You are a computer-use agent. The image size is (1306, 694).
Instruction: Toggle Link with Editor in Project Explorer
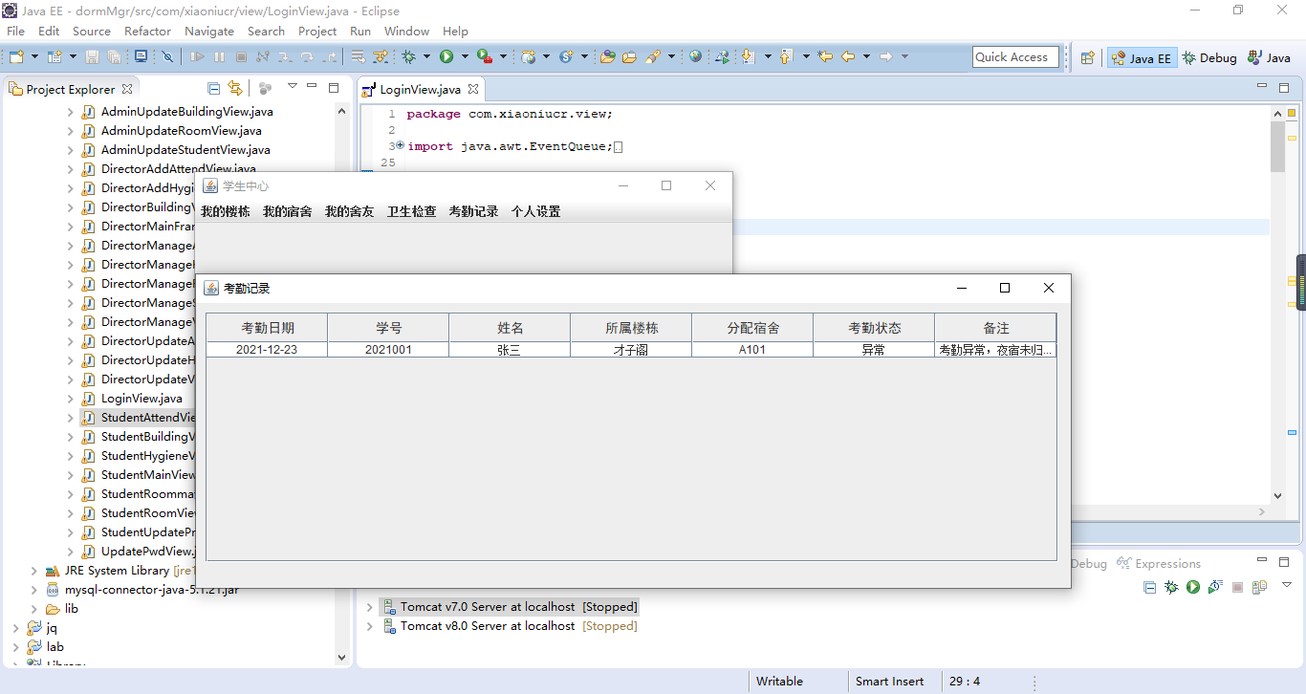tap(235, 89)
